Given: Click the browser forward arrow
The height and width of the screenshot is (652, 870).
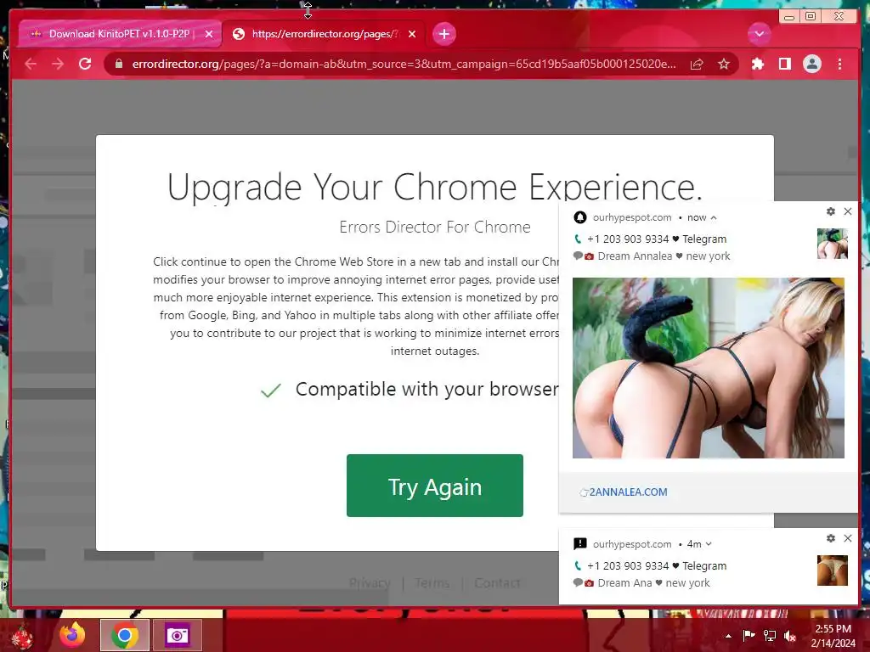Looking at the screenshot, I should pyautogui.click(x=58, y=65).
